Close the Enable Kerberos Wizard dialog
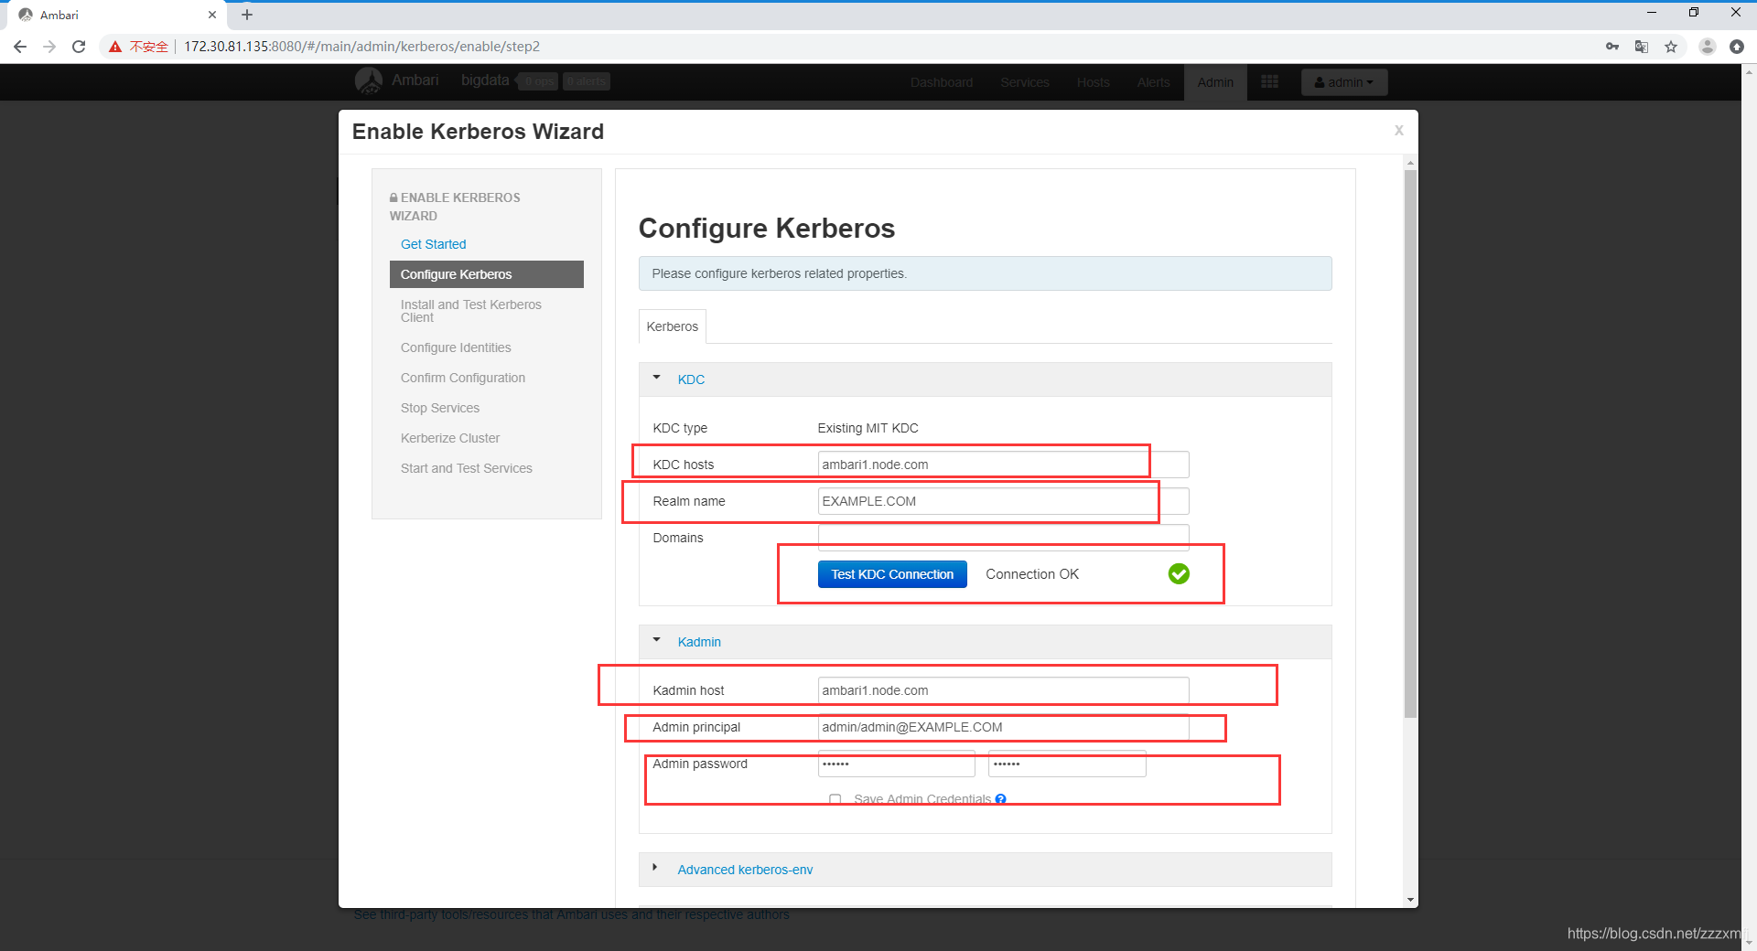1757x951 pixels. point(1398,131)
